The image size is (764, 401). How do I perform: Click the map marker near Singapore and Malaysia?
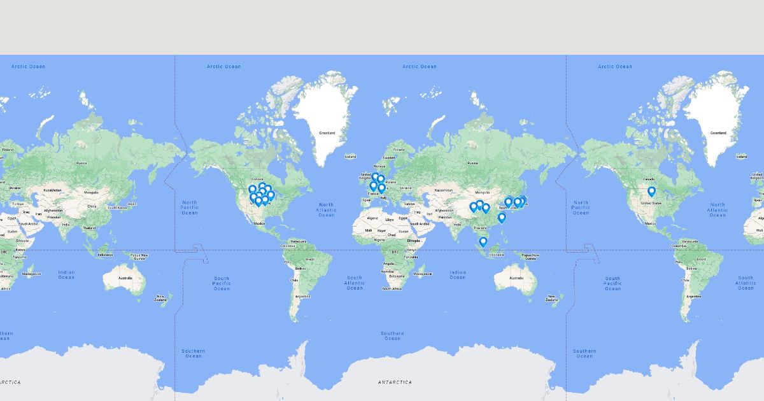point(483,242)
